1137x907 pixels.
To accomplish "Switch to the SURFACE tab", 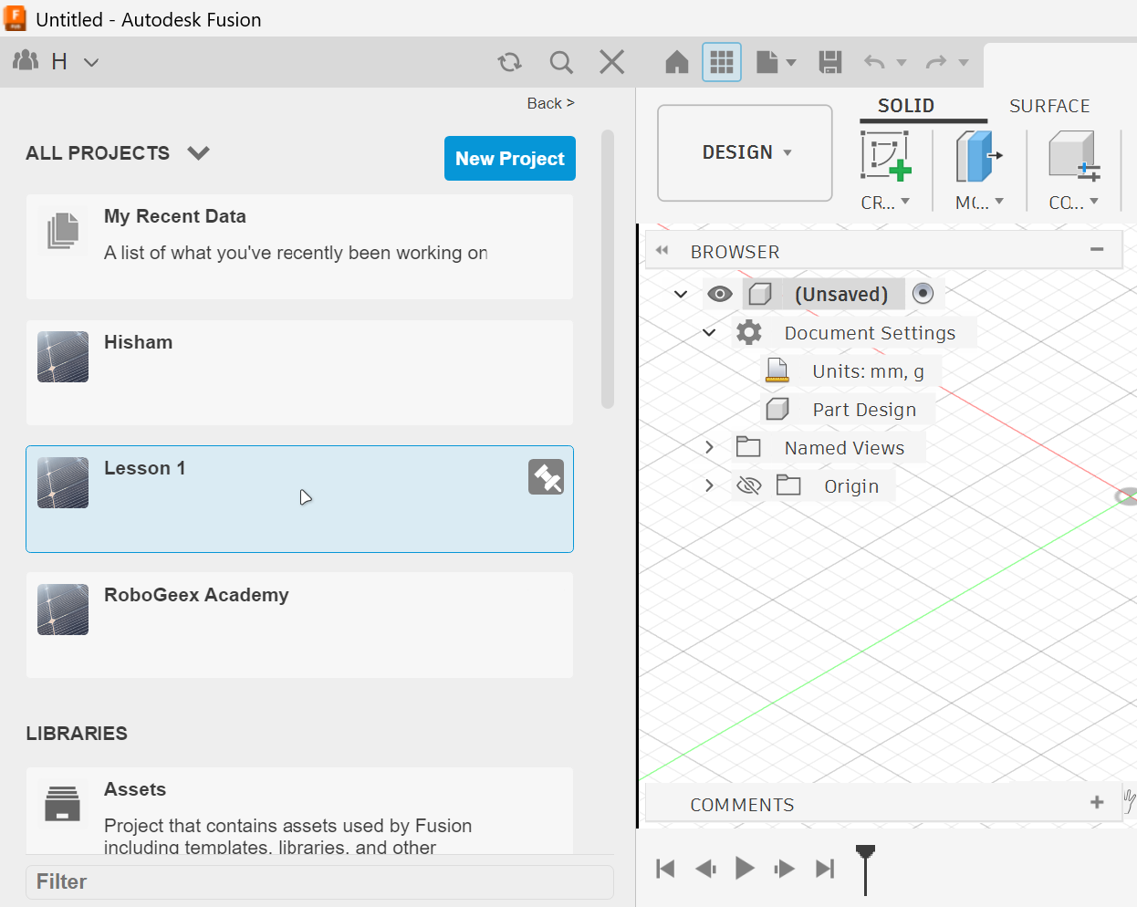I will (x=1049, y=106).
